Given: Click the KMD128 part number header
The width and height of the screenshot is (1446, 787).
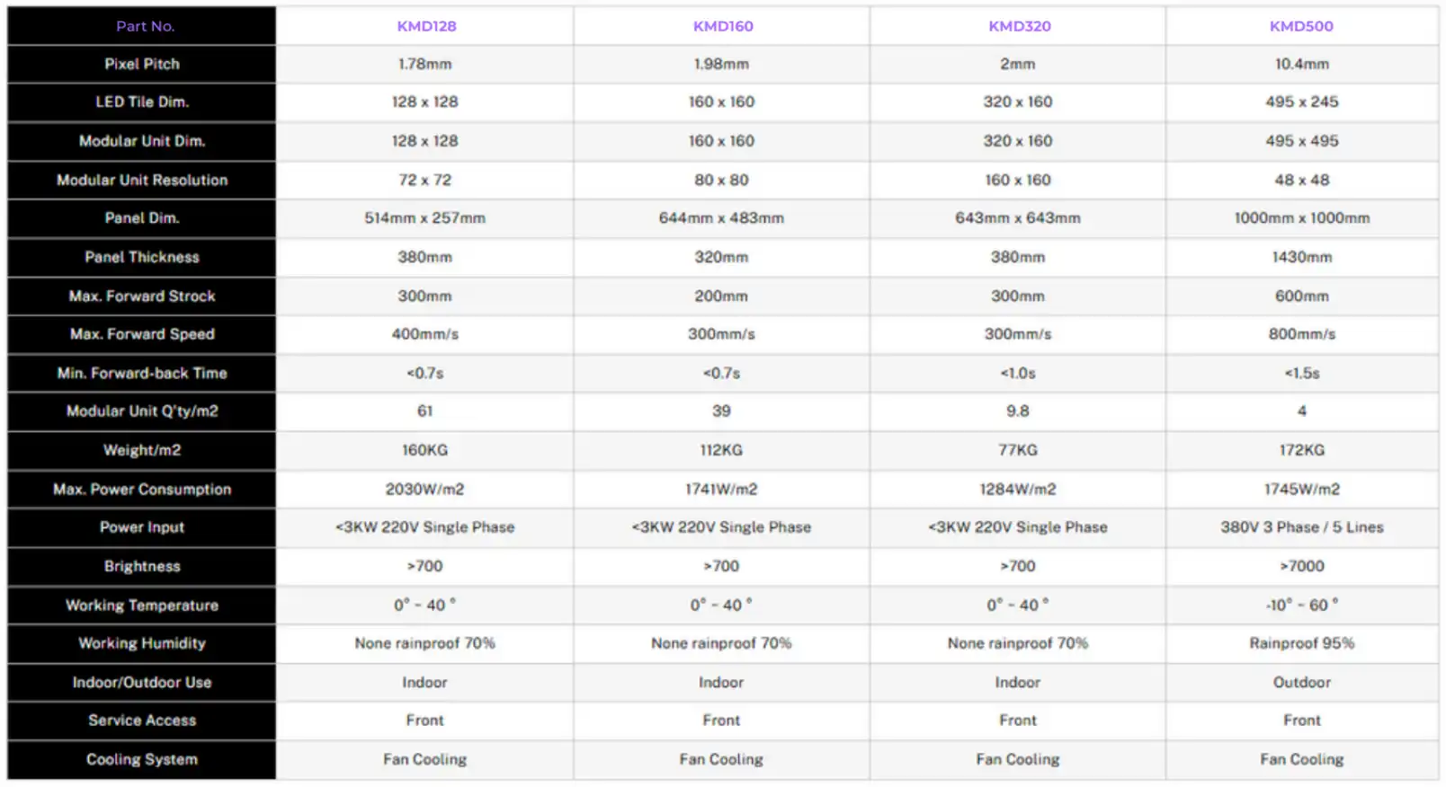Looking at the screenshot, I should tap(426, 26).
